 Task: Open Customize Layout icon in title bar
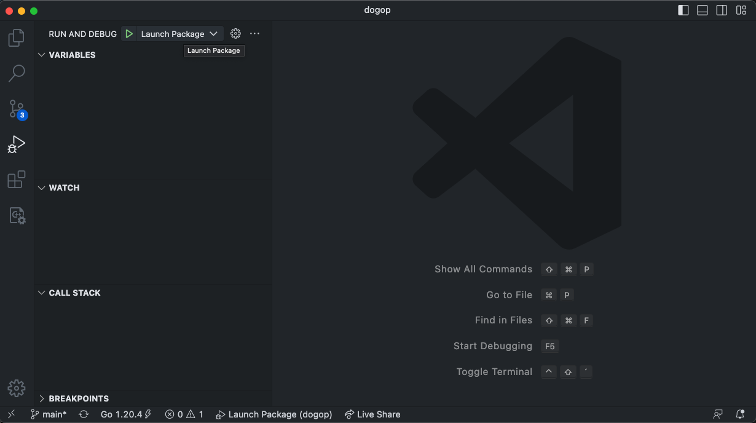click(x=741, y=10)
